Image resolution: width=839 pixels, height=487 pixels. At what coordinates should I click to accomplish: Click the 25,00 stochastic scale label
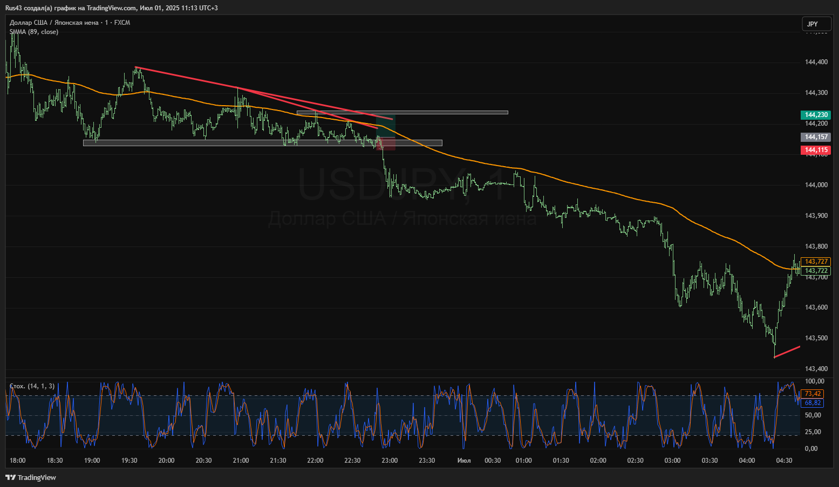point(813,432)
